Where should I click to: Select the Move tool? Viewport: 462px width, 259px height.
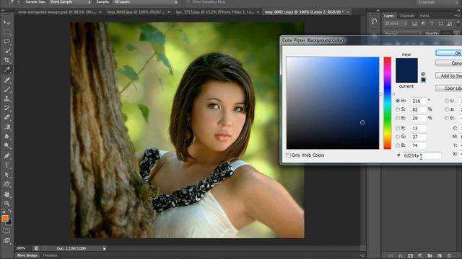pyautogui.click(x=6, y=22)
